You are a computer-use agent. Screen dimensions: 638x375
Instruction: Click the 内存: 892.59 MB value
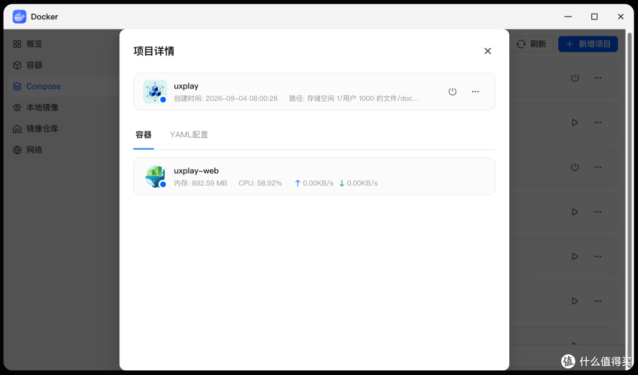point(201,183)
